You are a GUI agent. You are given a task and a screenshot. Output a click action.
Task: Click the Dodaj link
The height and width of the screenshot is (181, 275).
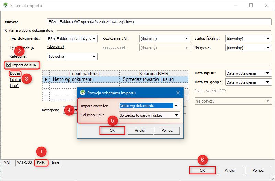(15, 73)
